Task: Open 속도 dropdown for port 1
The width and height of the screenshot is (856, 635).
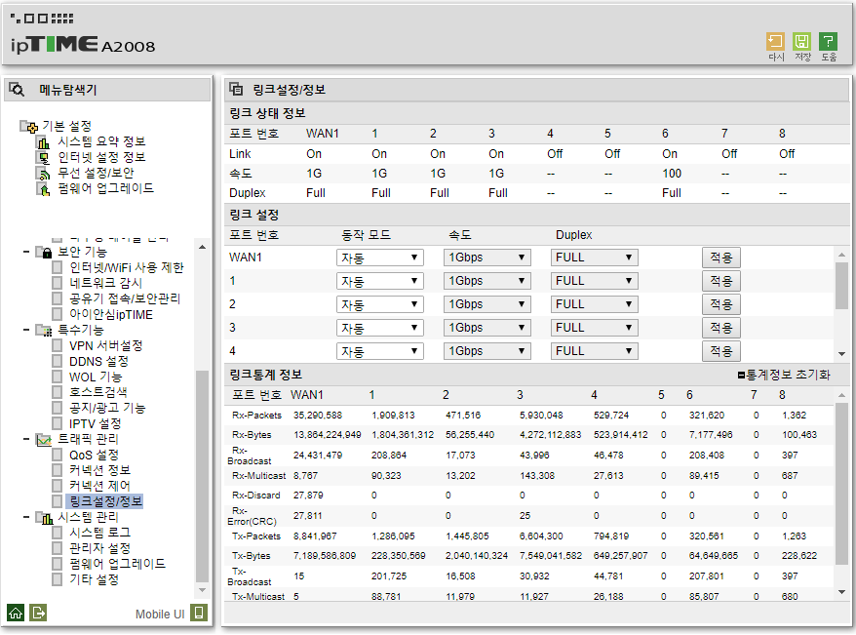Action: pos(486,281)
